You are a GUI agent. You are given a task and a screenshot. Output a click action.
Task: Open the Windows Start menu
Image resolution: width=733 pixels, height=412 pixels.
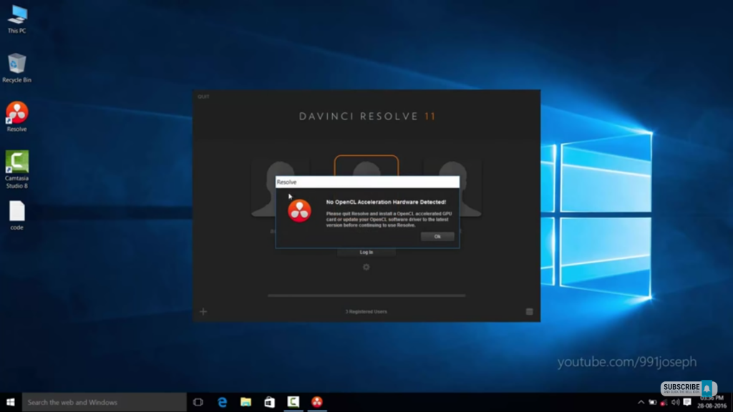[10, 402]
